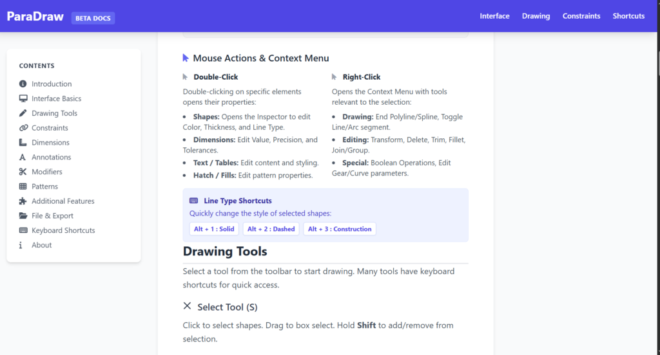The height and width of the screenshot is (355, 660).
Task: Open the About sidebar link
Action: [x=42, y=245]
